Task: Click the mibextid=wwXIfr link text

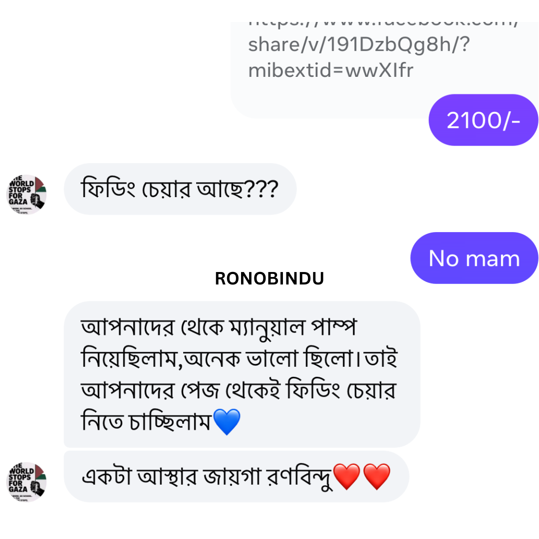Action: (330, 70)
